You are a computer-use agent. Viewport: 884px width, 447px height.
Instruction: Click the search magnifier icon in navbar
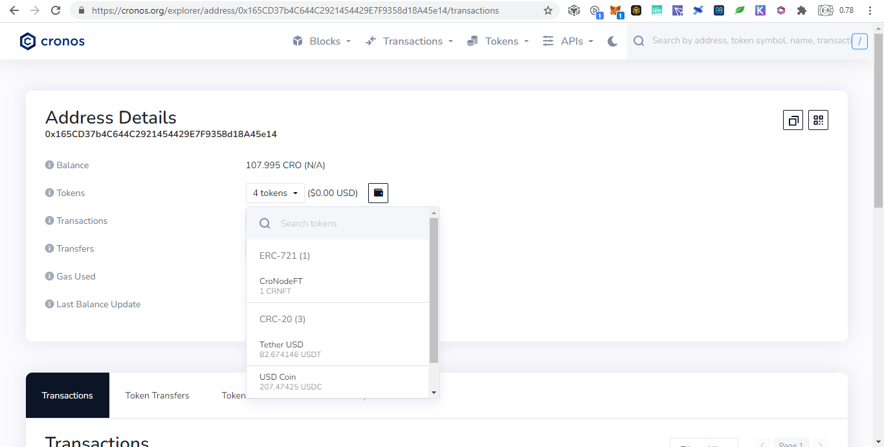pyautogui.click(x=639, y=41)
